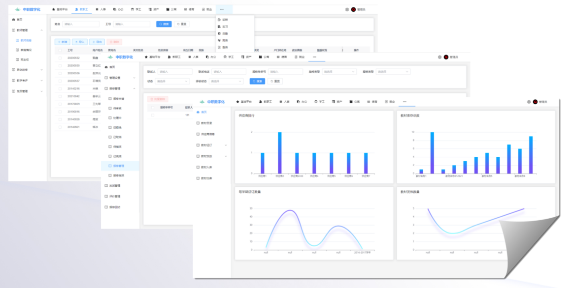
Task: Open the 教材入库 sidebar icon
Action: coord(198,167)
